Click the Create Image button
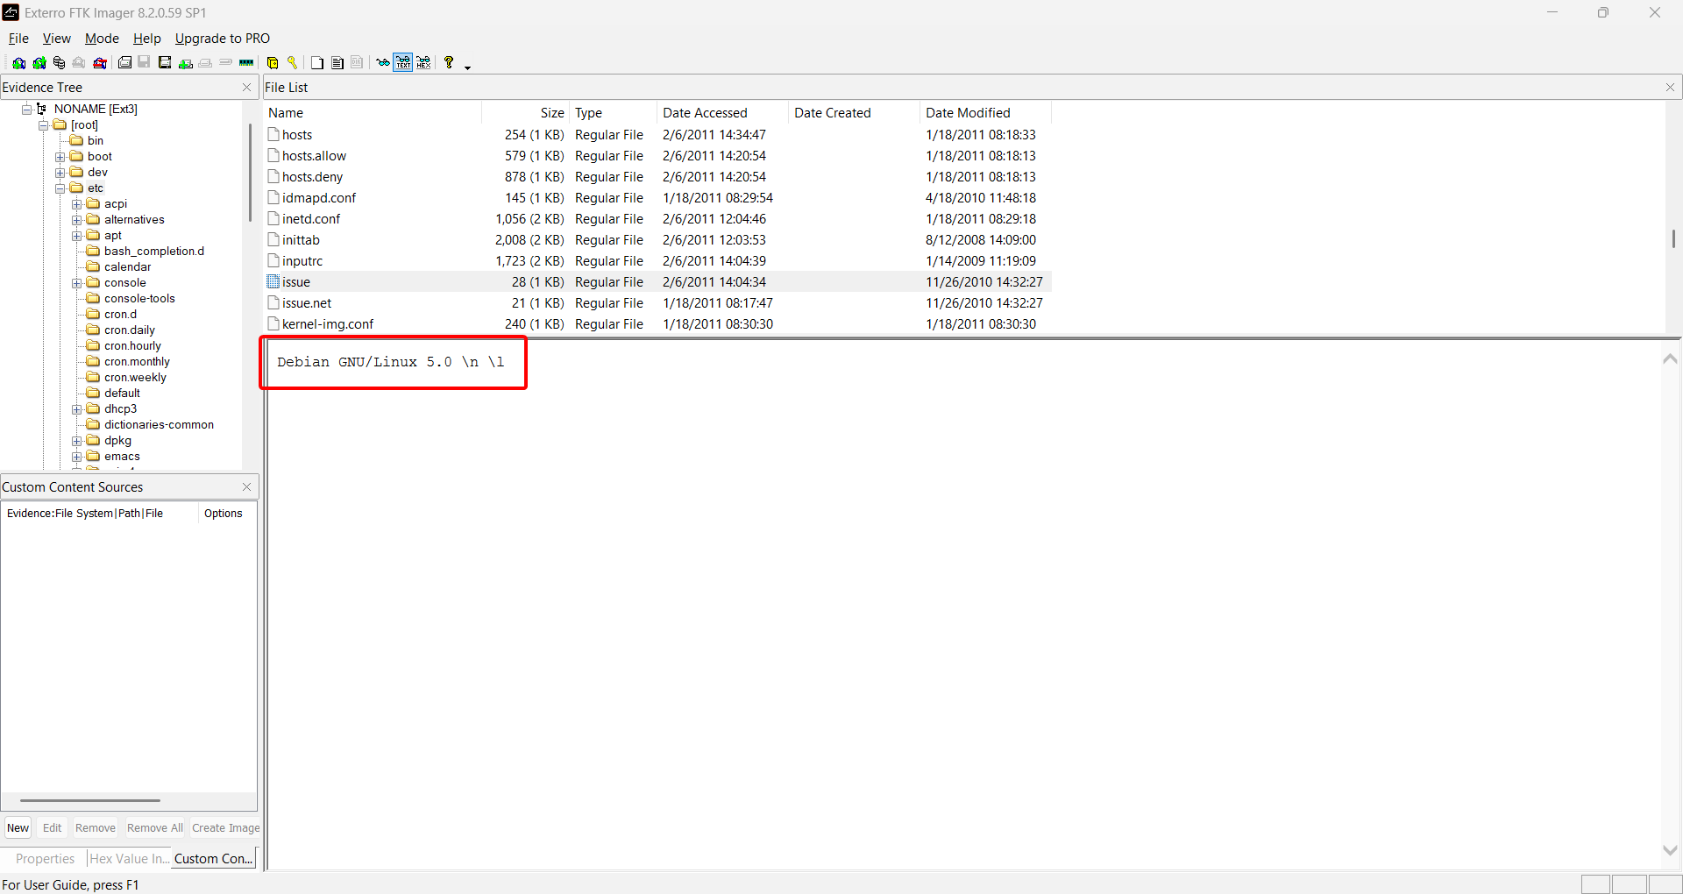This screenshot has width=1683, height=894. point(226,828)
